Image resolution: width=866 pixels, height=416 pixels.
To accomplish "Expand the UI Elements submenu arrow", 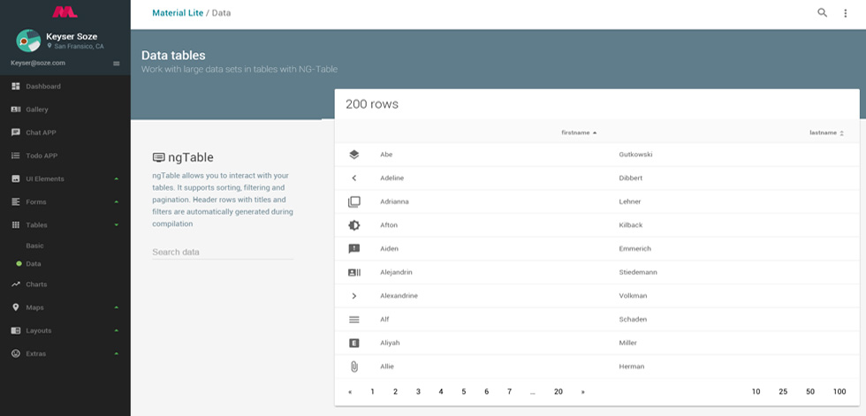I will pos(117,178).
